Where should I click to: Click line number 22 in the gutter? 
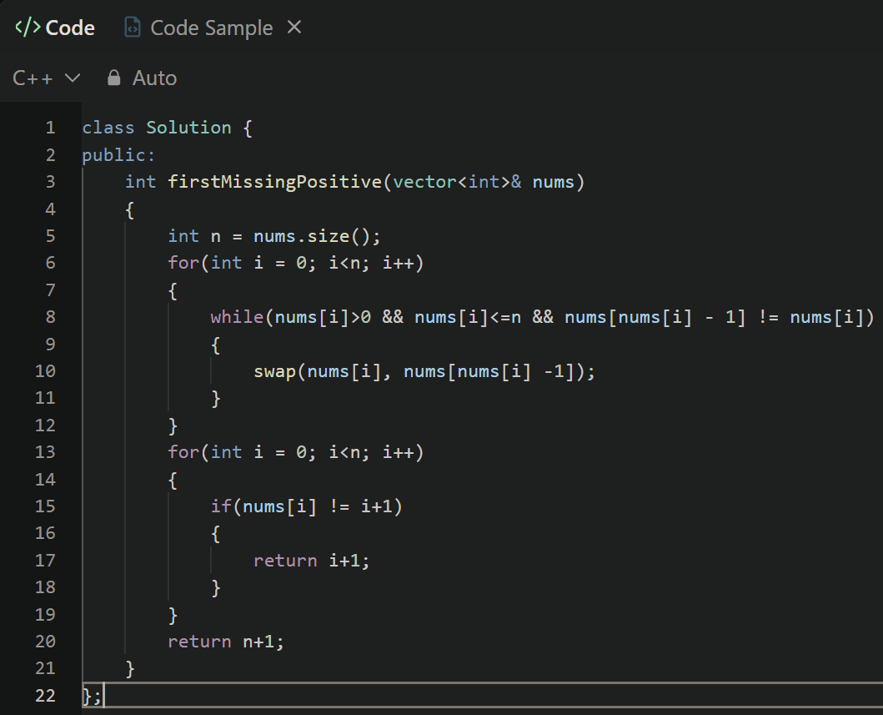(45, 695)
